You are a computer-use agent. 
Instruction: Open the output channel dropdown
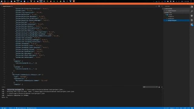[x=150, y=87]
